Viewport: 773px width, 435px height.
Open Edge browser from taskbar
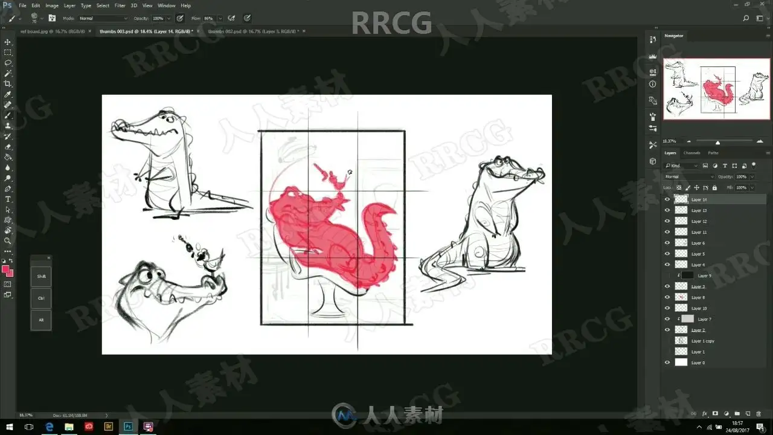click(50, 427)
